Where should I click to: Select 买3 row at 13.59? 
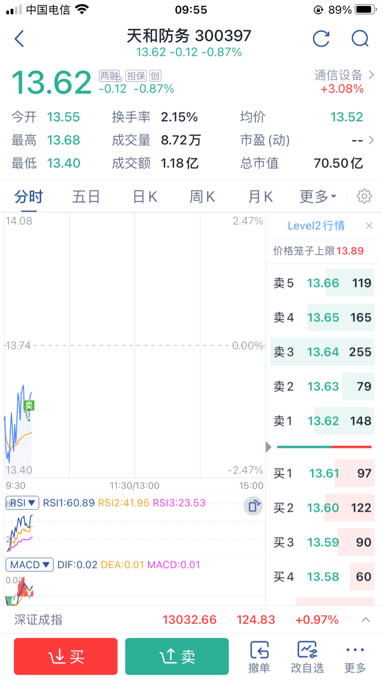322,542
